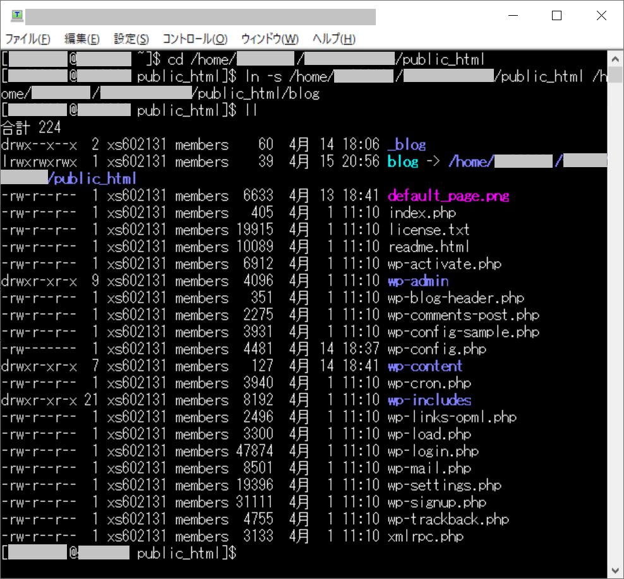Click the xmlrpc.php file name

click(x=426, y=537)
